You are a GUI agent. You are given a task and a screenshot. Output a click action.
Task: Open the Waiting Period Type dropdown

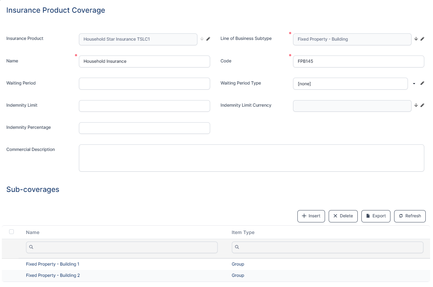point(414,83)
